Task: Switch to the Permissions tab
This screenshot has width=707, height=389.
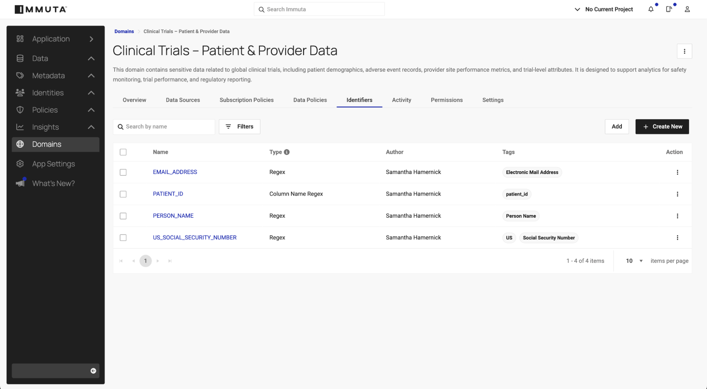Action: click(447, 100)
